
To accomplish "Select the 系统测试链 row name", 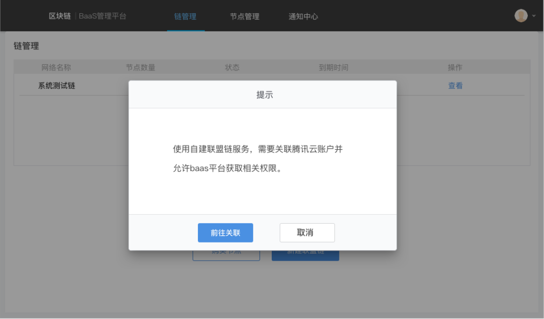I will [x=56, y=86].
